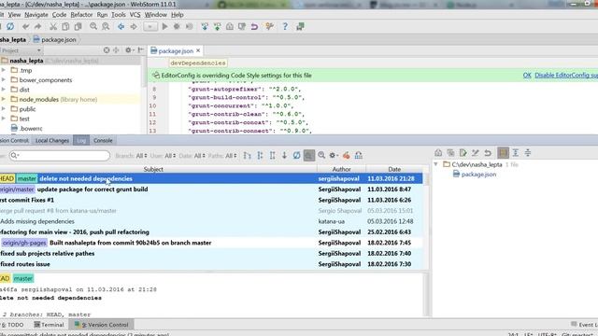Open Find with the magnifier icon
This screenshot has height=336, width=598.
click(93, 27)
